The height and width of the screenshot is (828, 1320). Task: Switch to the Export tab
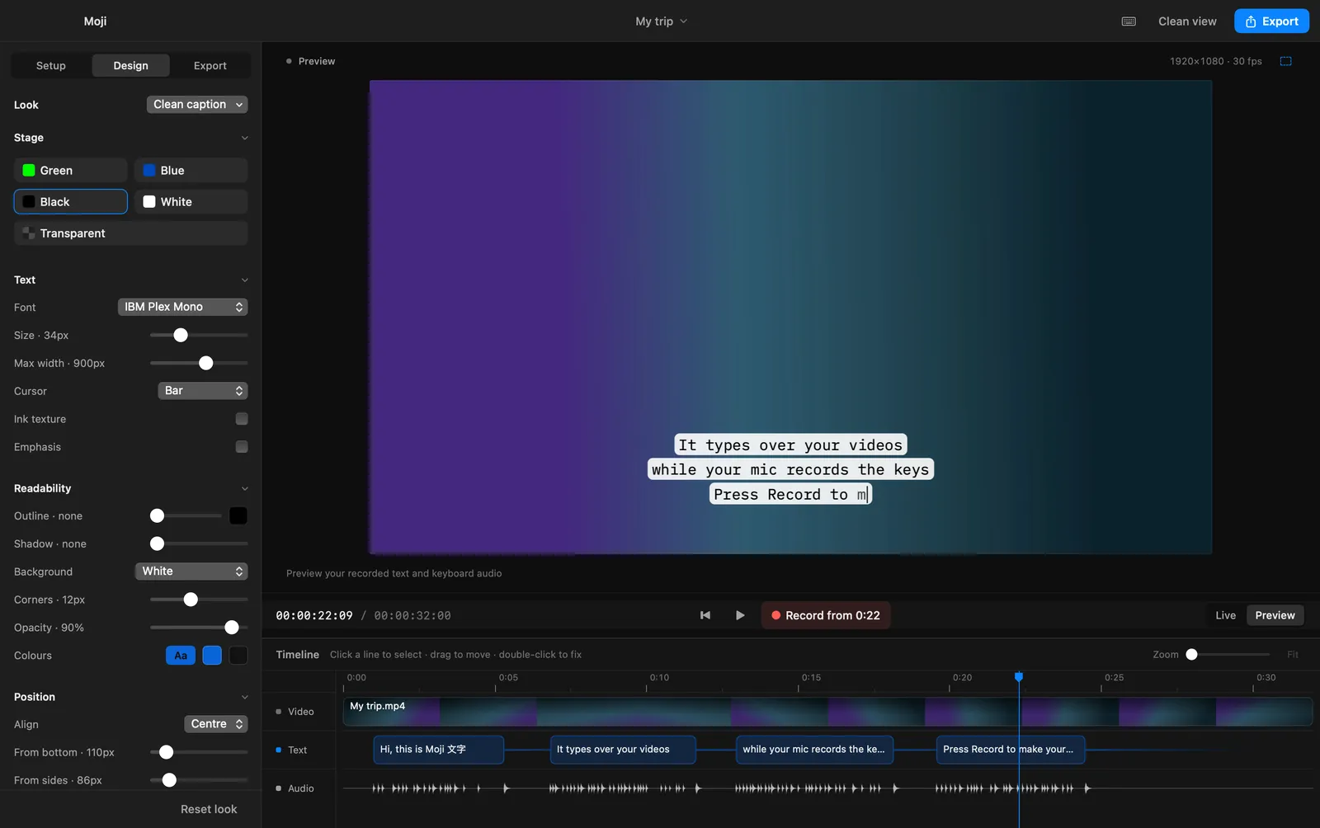pos(210,65)
